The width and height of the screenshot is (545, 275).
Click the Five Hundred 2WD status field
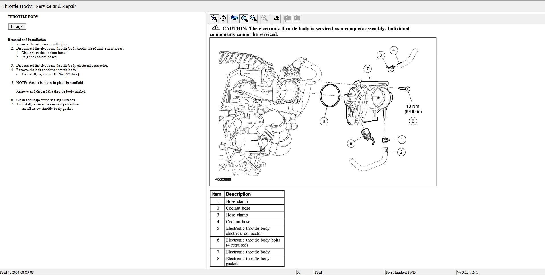[x=420, y=272]
